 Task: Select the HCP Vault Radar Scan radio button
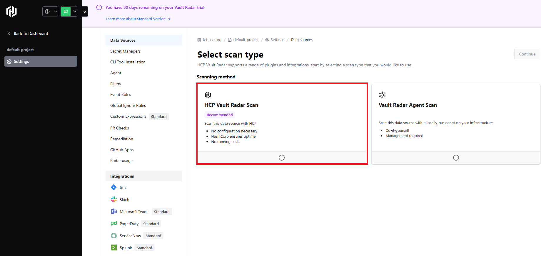tap(282, 158)
